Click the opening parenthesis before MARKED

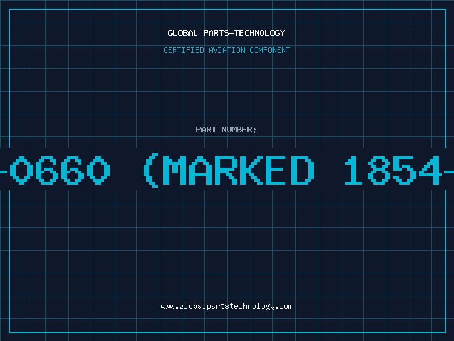click(151, 170)
